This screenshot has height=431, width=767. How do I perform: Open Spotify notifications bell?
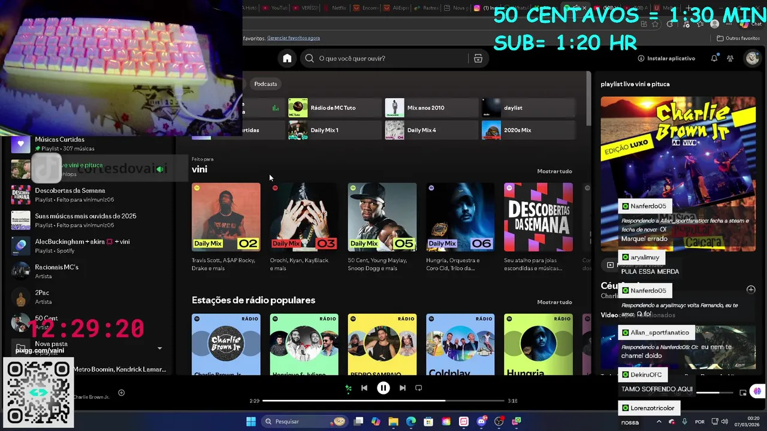[714, 58]
